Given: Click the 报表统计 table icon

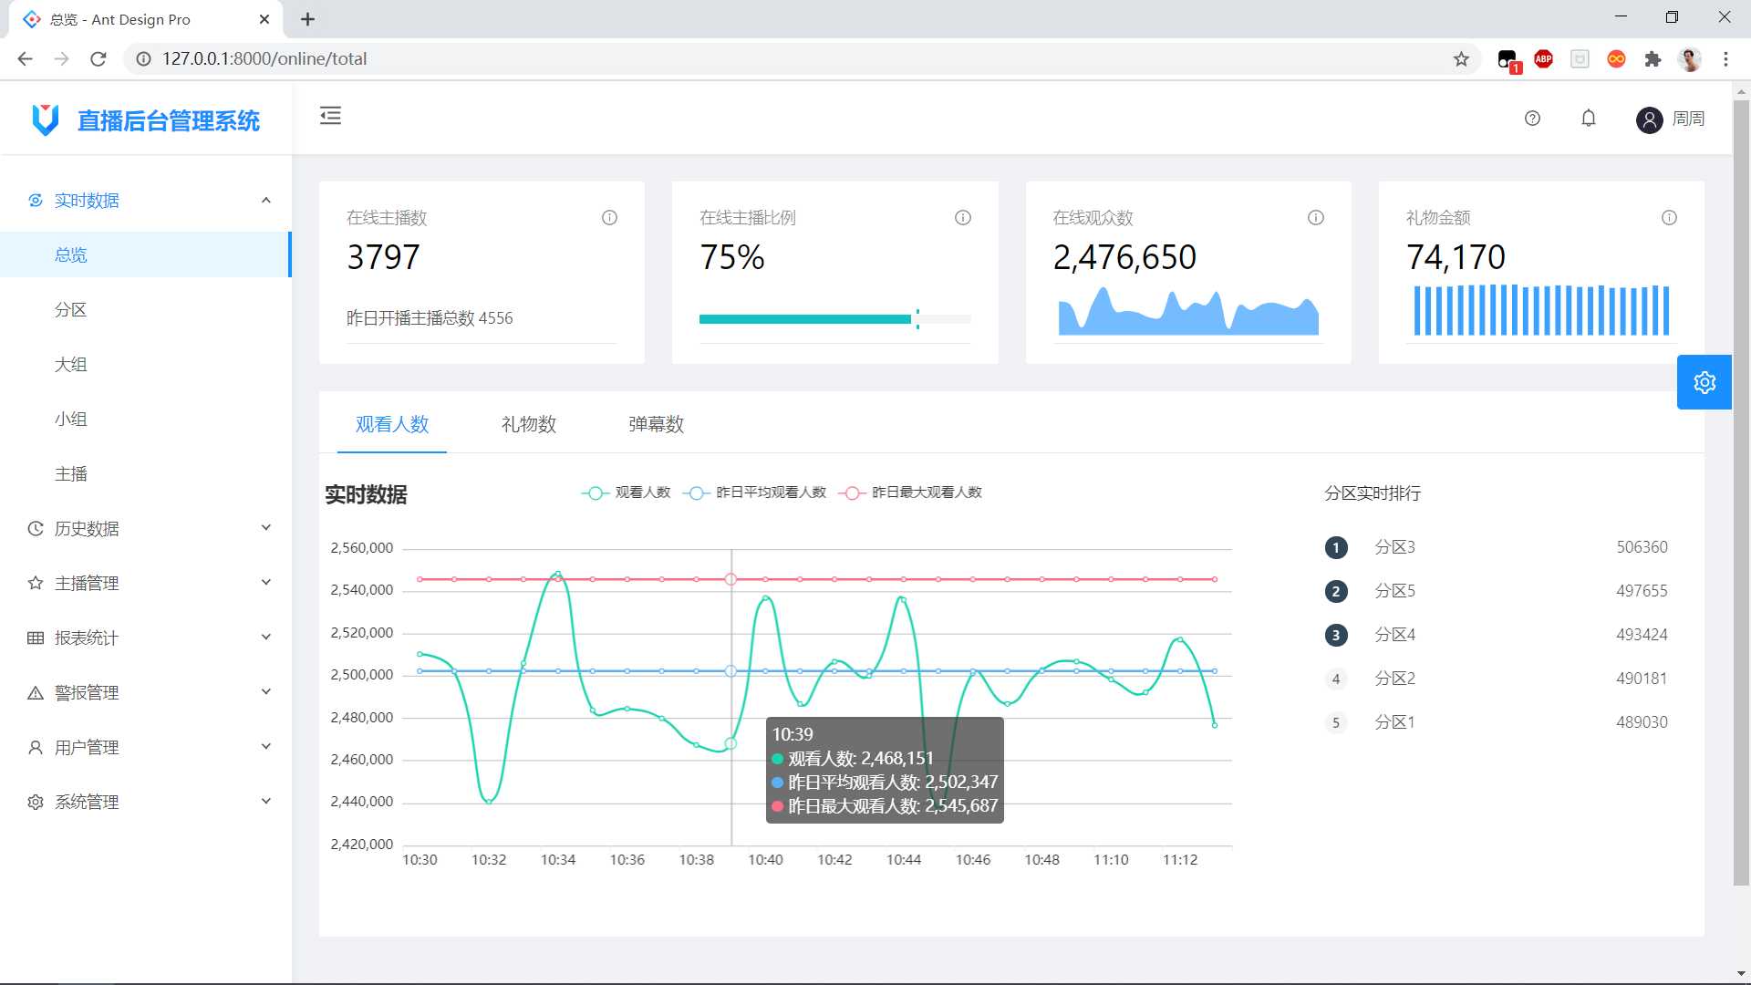Looking at the screenshot, I should coord(36,638).
